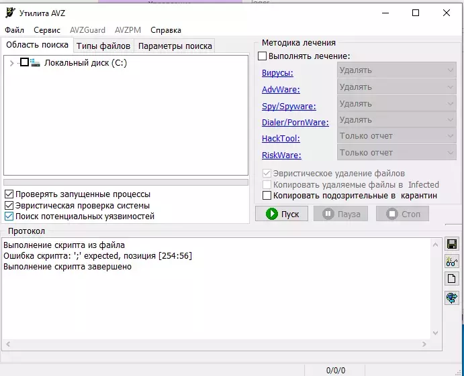This screenshot has height=376, width=464.
Task: Toggle Копировать удаляемые файлы в Infected
Action: click(267, 184)
